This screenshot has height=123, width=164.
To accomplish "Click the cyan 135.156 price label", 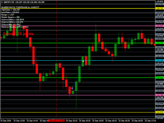I will [160, 60].
